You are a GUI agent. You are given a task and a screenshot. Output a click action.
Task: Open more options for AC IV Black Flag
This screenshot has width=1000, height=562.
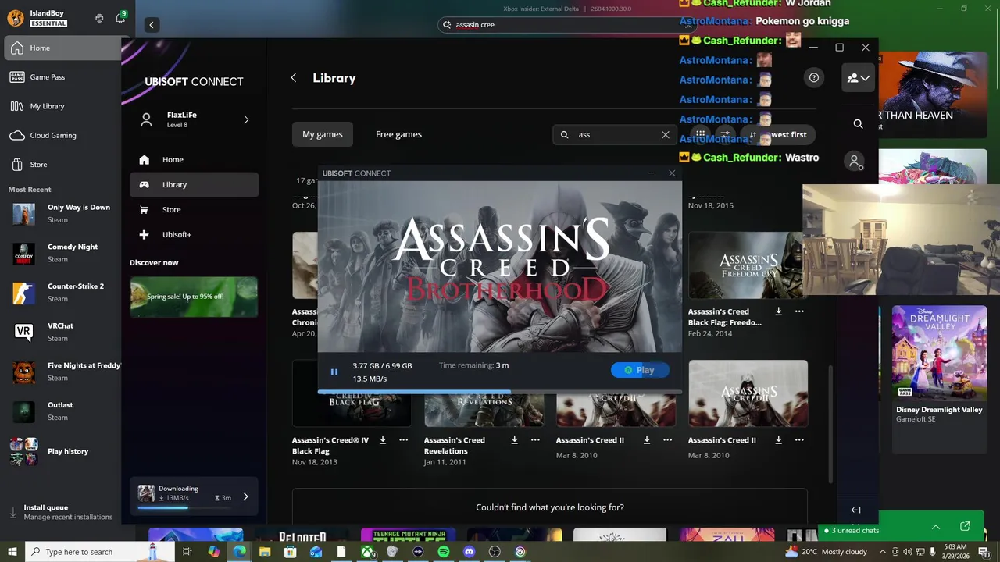[x=403, y=440]
